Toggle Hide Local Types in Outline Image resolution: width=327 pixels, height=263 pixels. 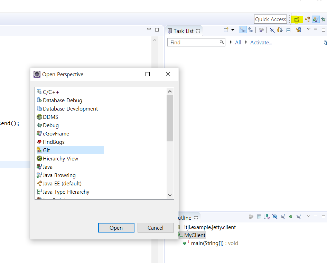[299, 217]
